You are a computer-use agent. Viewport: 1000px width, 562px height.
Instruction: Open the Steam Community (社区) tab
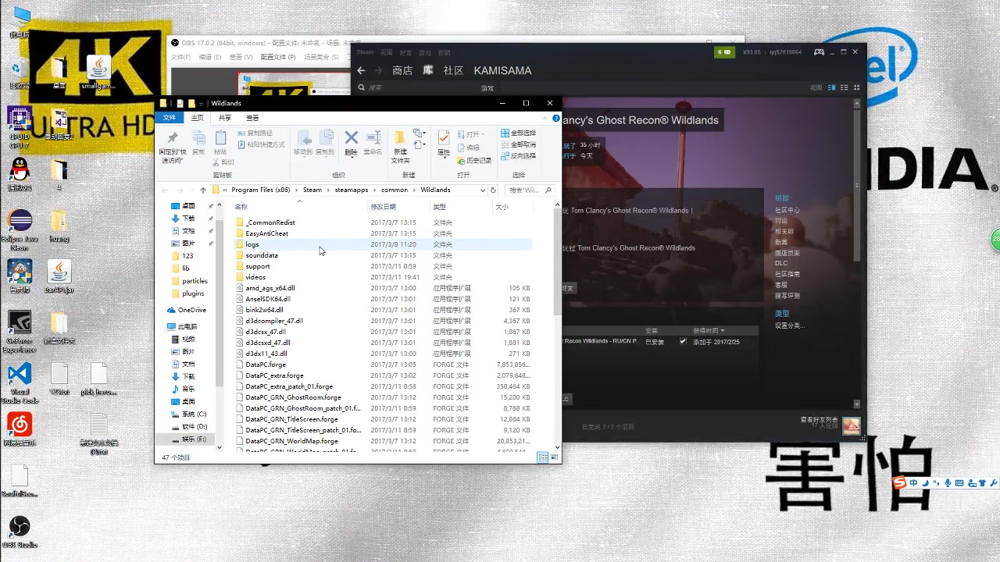453,70
